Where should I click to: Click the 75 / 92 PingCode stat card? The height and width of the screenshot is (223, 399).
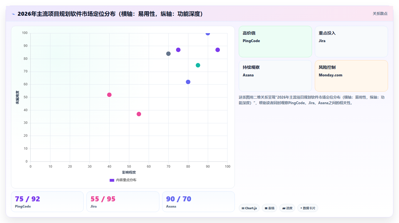47,202
